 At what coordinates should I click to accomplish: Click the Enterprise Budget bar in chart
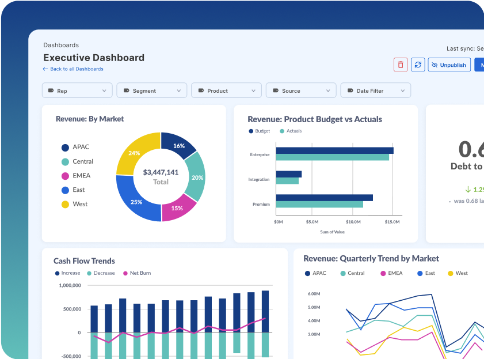[334, 150]
